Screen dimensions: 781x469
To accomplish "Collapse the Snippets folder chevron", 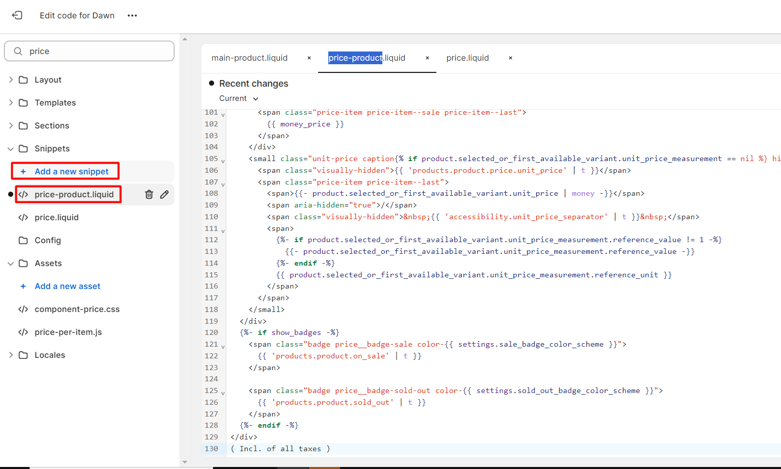I will coord(11,149).
